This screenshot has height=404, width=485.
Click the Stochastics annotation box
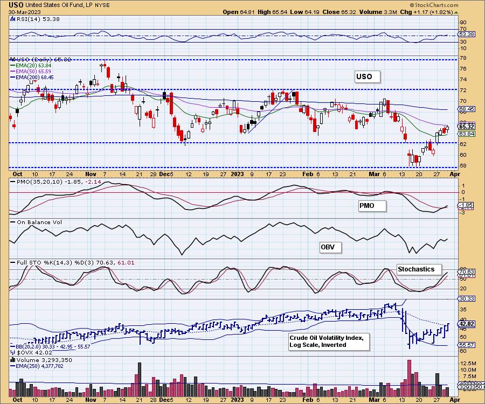coord(419,269)
